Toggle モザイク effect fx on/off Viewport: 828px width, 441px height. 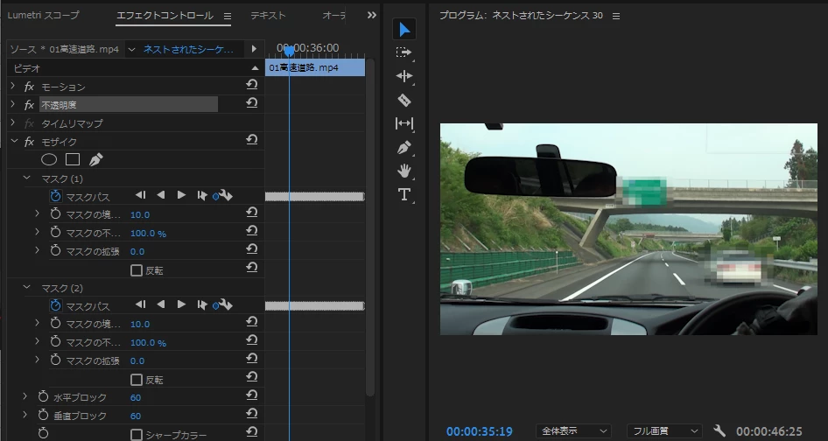[x=29, y=142]
